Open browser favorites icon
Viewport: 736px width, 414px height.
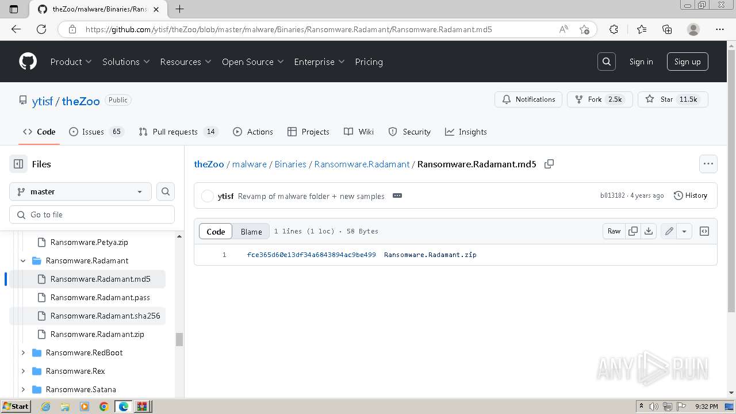click(642, 29)
